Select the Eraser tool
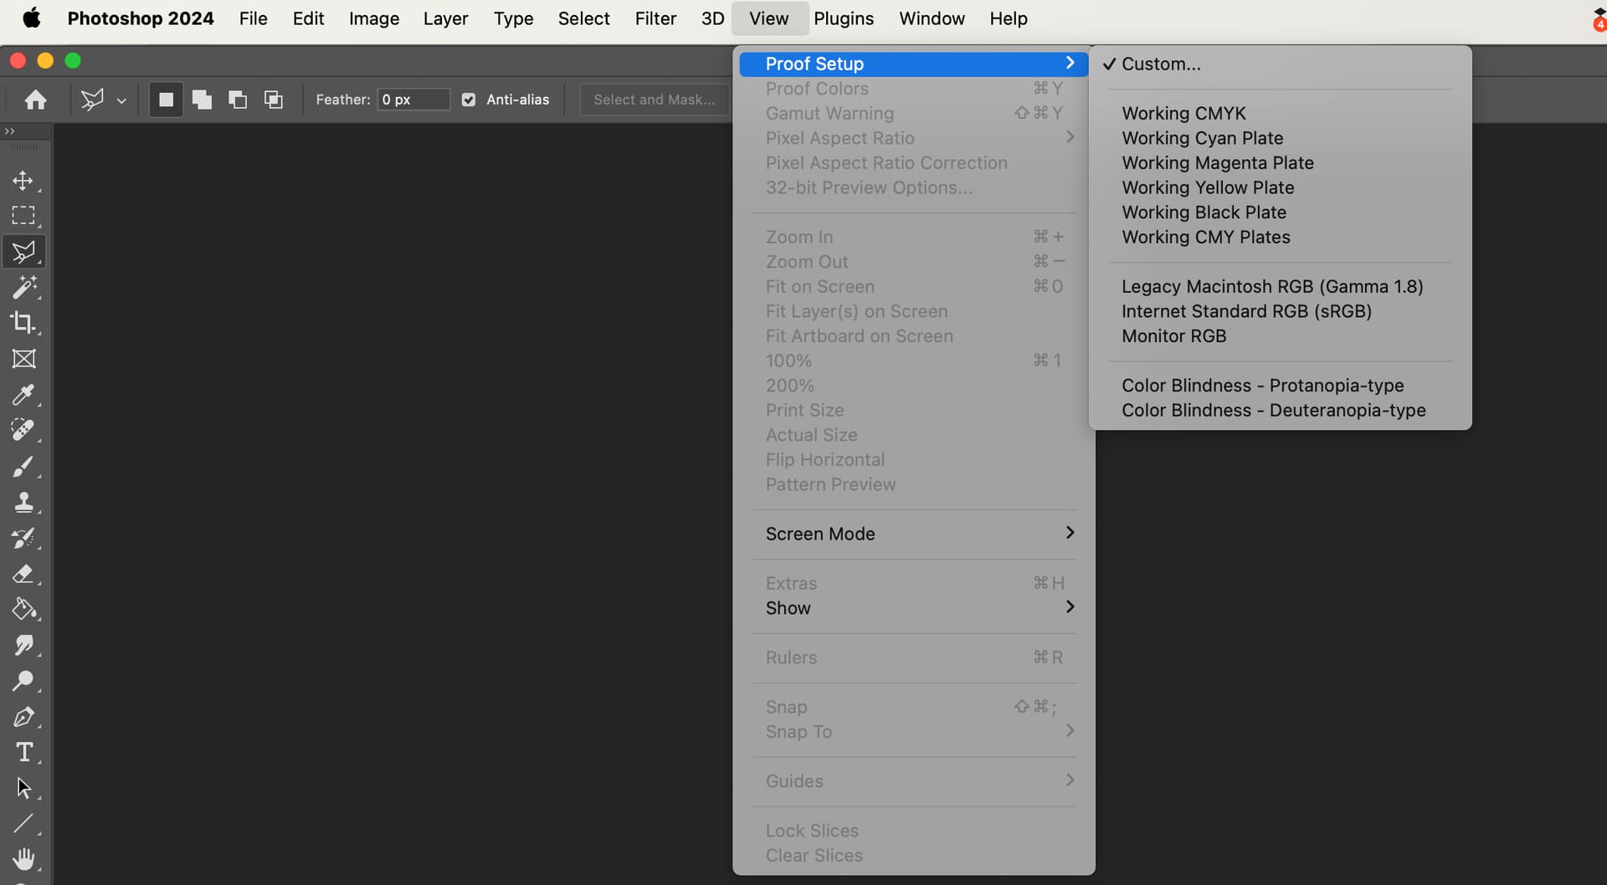The width and height of the screenshot is (1607, 885). [x=23, y=574]
